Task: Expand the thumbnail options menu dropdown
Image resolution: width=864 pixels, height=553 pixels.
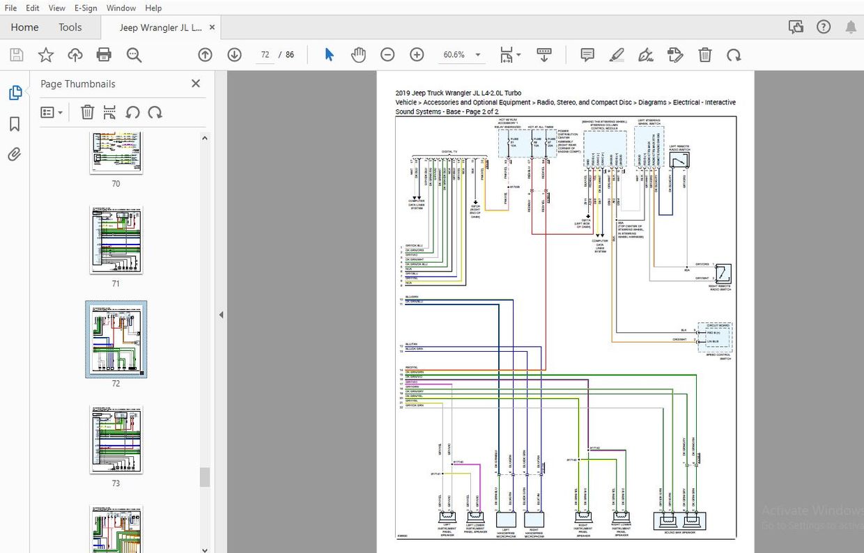Action: point(52,112)
